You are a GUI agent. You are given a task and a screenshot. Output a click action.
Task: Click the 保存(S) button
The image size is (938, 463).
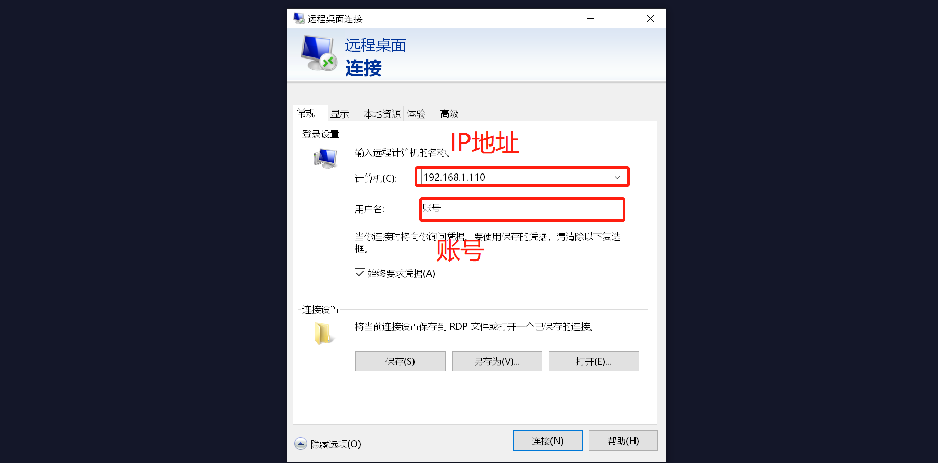pos(400,361)
